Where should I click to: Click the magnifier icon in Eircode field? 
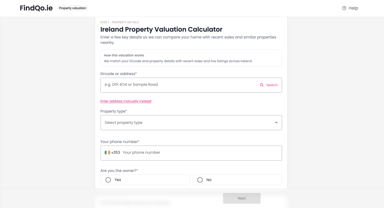pyautogui.click(x=262, y=85)
